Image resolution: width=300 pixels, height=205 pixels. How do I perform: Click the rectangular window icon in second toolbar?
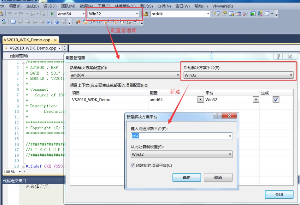[x=13, y=22]
